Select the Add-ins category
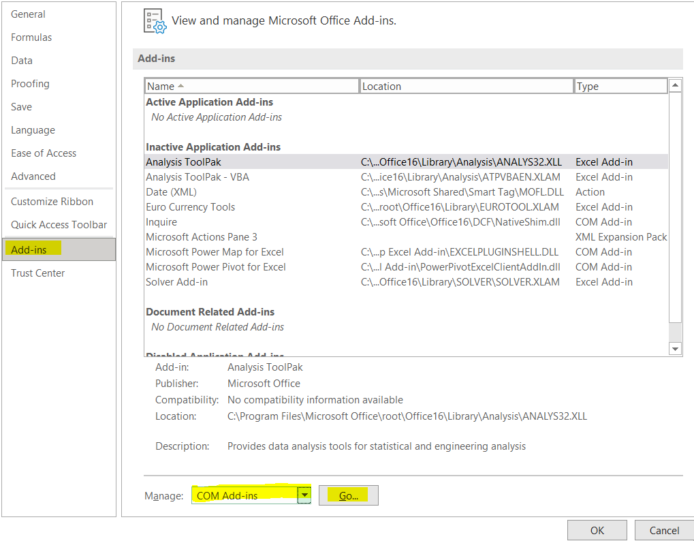This screenshot has width=694, height=541. (x=59, y=249)
